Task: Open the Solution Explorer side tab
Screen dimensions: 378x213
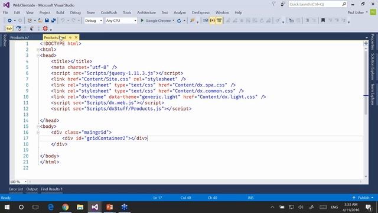Action: [373, 67]
